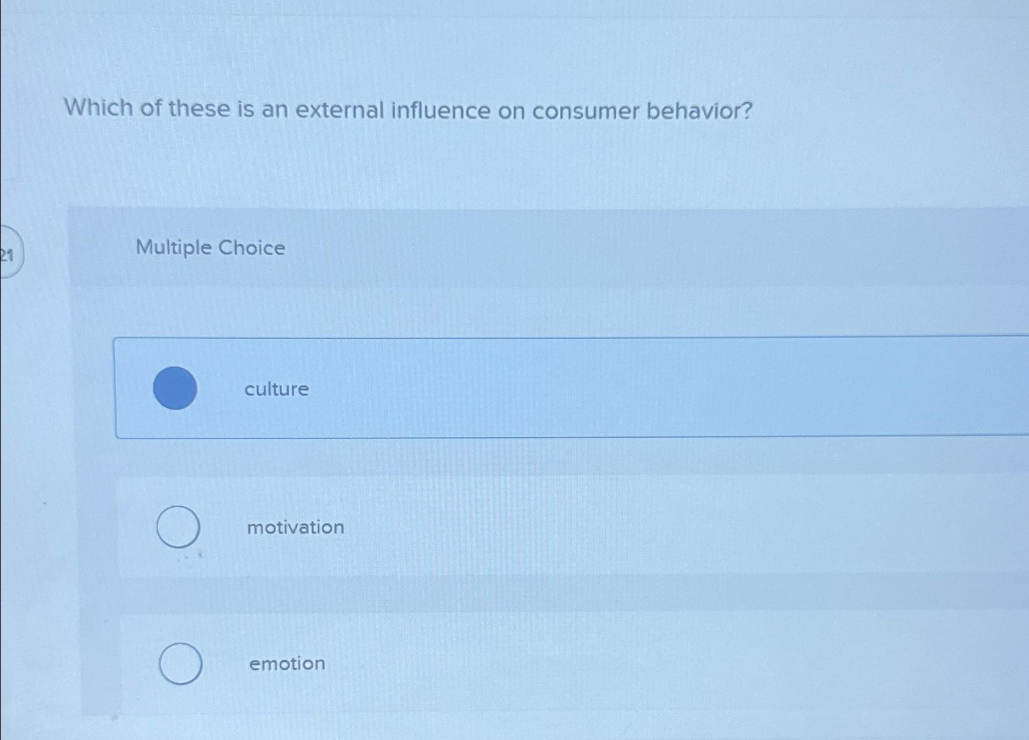The image size is (1029, 740).
Task: Click the motivation answer row
Action: coord(489,528)
